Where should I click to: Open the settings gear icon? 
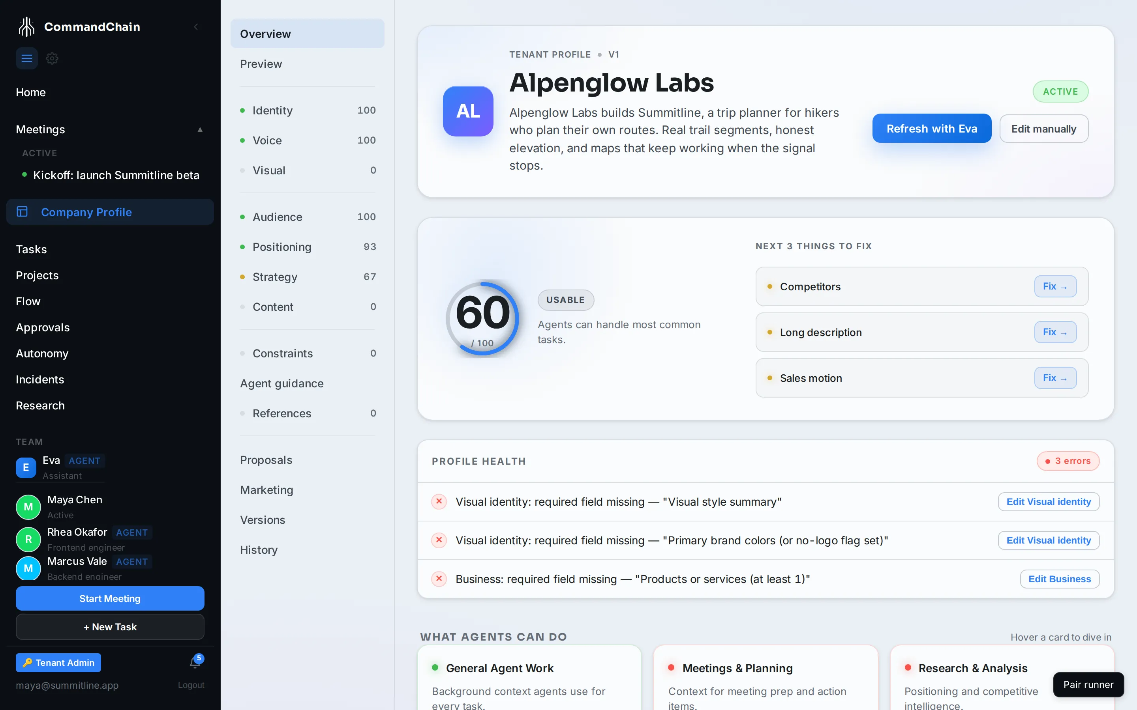pyautogui.click(x=52, y=58)
